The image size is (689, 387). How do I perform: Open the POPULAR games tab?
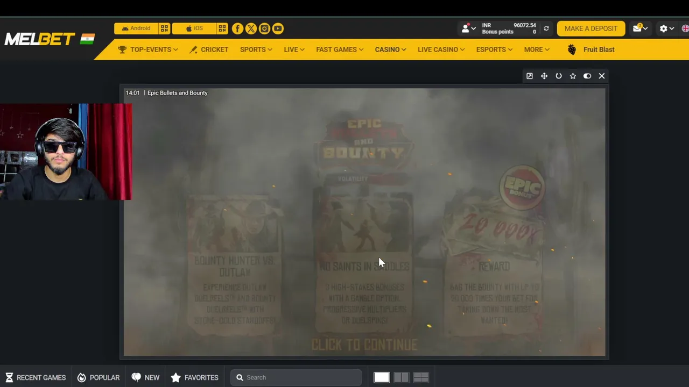point(99,377)
